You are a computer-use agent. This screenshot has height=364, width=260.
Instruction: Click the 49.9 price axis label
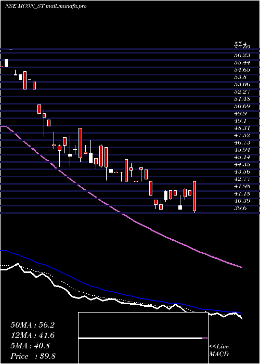240,113
